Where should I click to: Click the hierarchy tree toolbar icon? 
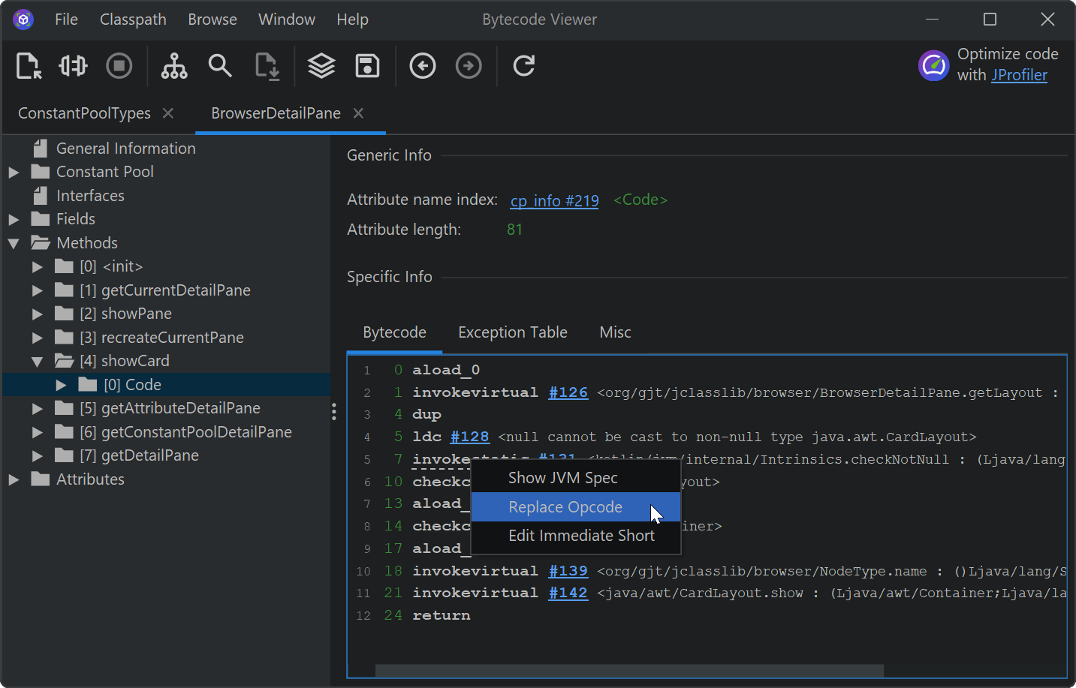(x=174, y=66)
